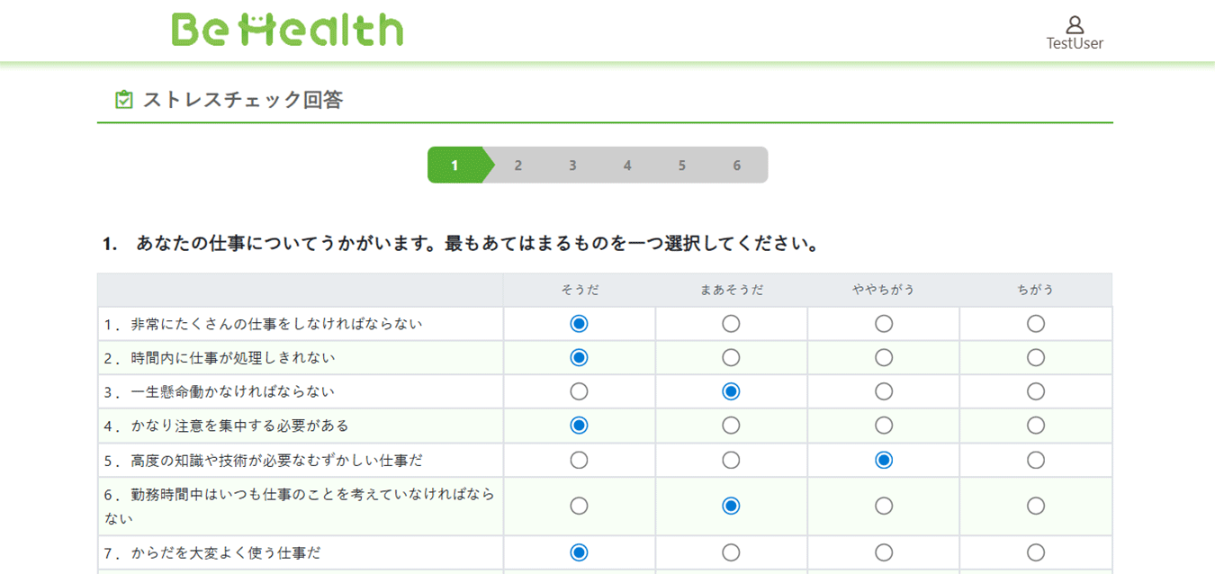Choose まあそうだ for question 5
1215x574 pixels.
pos(731,460)
